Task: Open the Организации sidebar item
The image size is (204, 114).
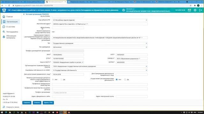Action: pos(12,22)
